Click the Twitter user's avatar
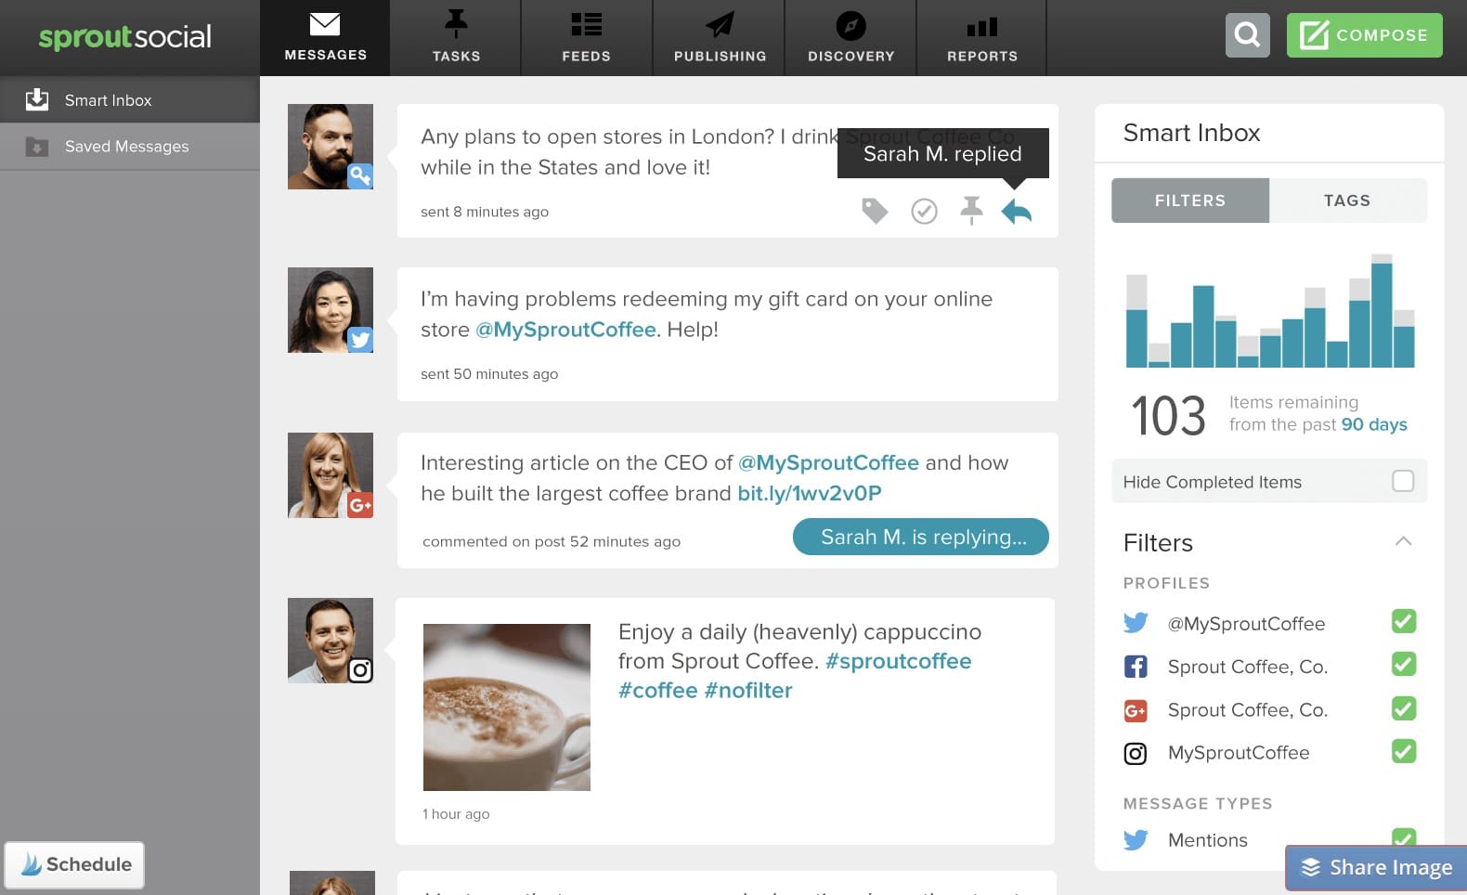Screen dimensions: 1467x895 click(x=331, y=310)
